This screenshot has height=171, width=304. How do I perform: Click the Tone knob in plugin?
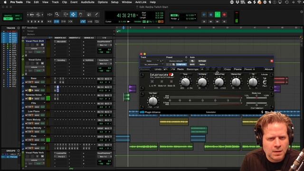185,82
